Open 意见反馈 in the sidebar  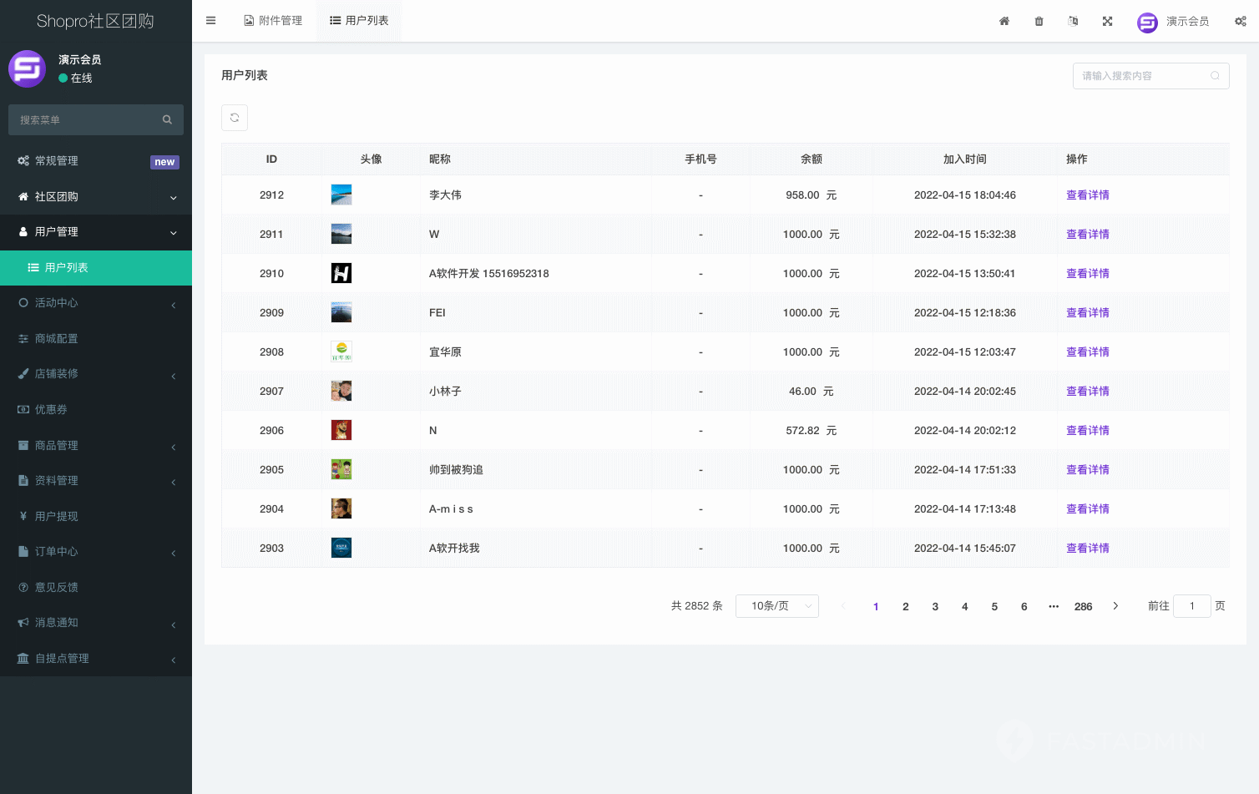pyautogui.click(x=96, y=587)
